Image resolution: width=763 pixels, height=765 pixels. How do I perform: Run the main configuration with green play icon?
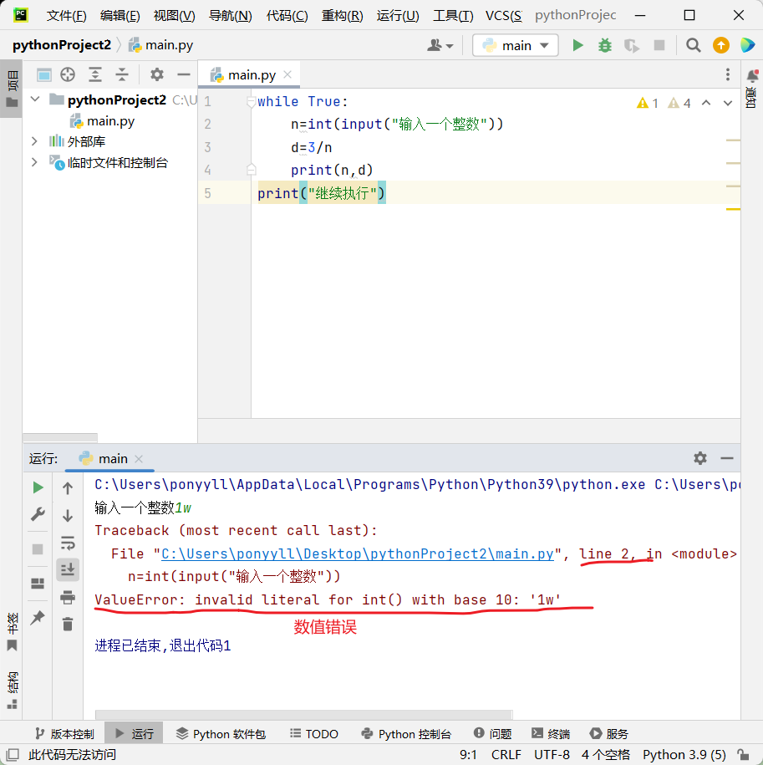coord(577,45)
